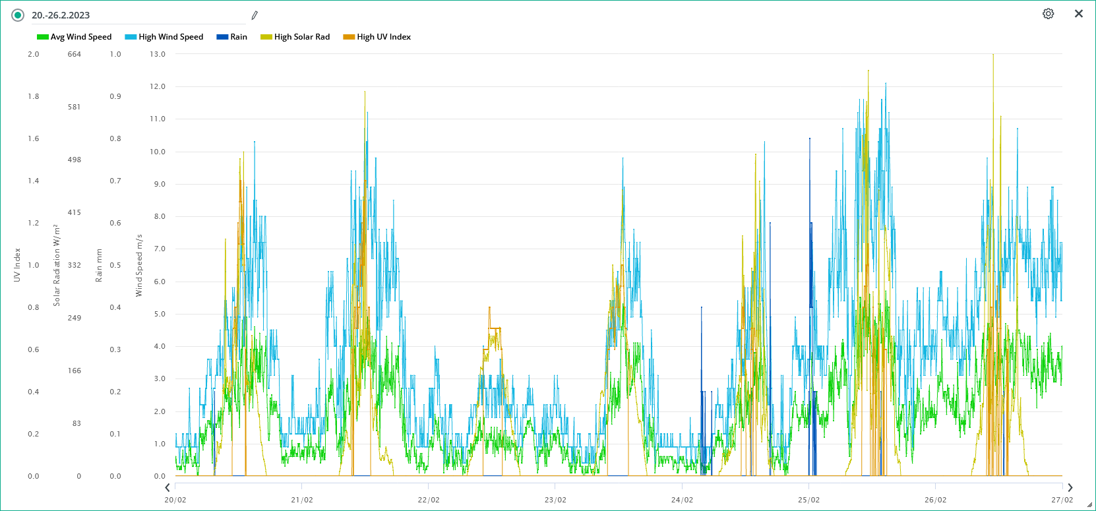
Task: Hide the Avg Wind Speed series
Action: coord(80,37)
